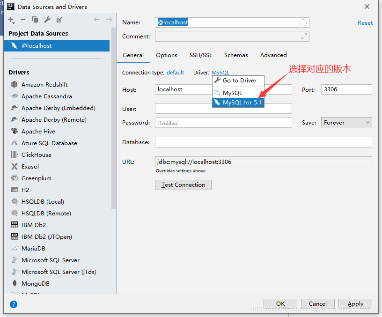Screen dimensions: 382x317
Task: Close the Data Sources and Drivers dialog
Action: pos(367,7)
